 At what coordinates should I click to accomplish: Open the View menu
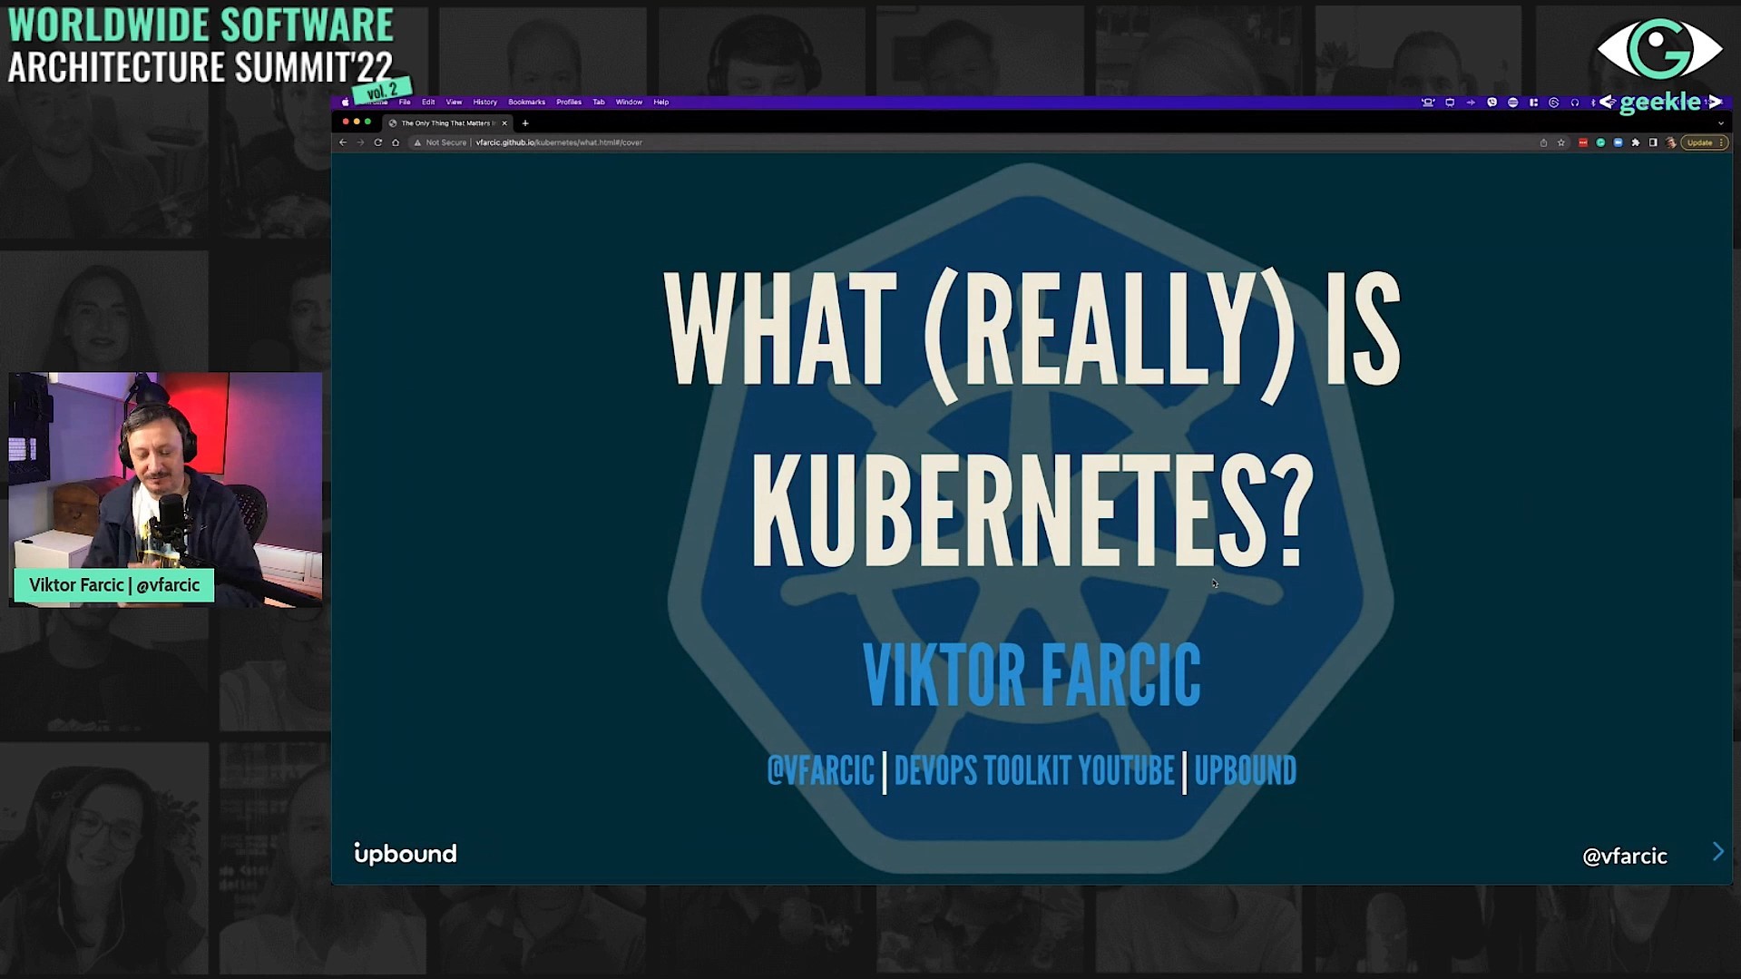click(x=454, y=103)
